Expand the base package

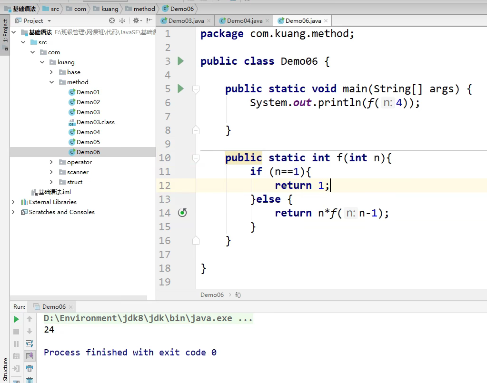click(x=51, y=72)
